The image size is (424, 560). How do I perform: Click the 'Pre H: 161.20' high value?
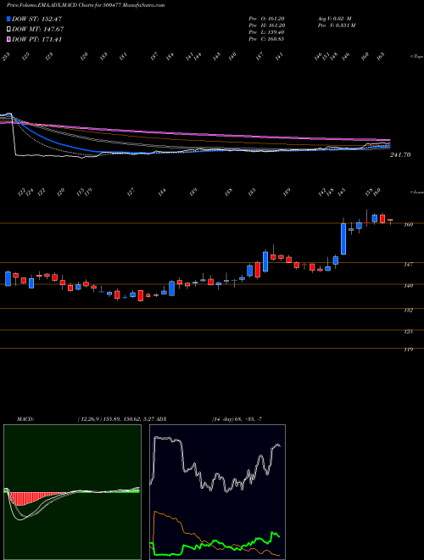(266, 25)
